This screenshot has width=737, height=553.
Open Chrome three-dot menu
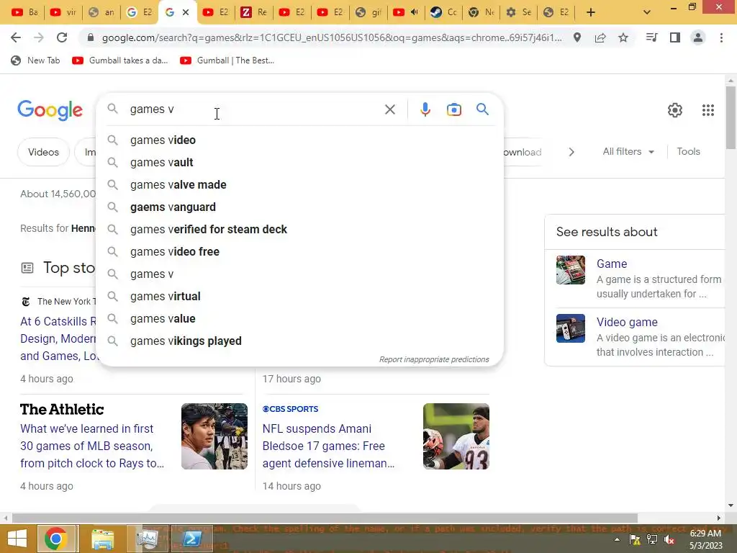(x=721, y=37)
